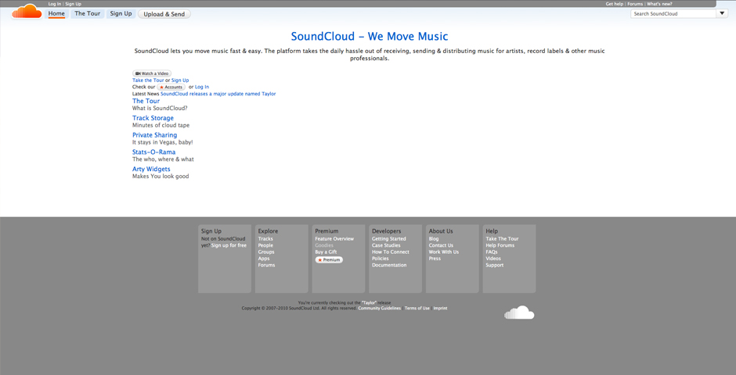Click Log In link next to Accounts
Image resolution: width=736 pixels, height=375 pixels.
(x=202, y=87)
